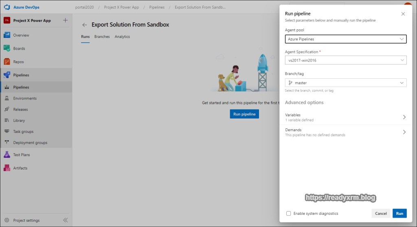The width and height of the screenshot is (417, 227).
Task: Switch to the Branches tab
Action: (x=102, y=37)
